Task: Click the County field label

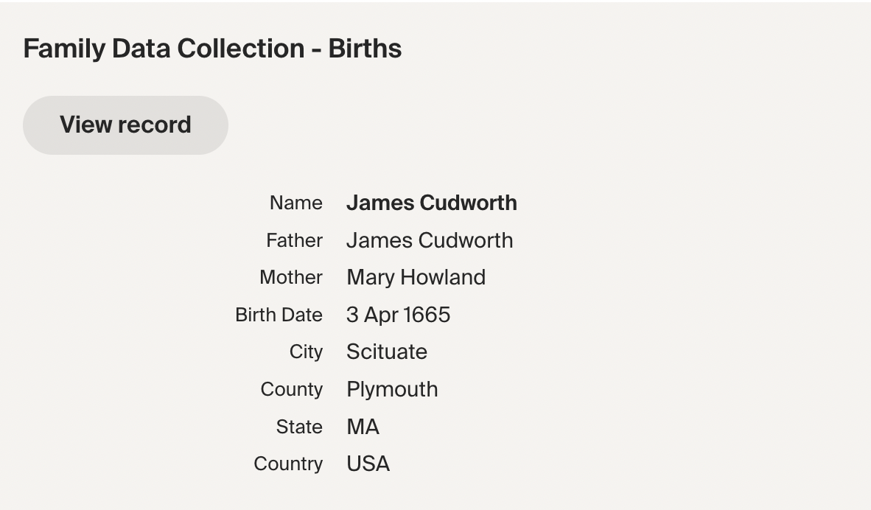Action: coord(291,389)
